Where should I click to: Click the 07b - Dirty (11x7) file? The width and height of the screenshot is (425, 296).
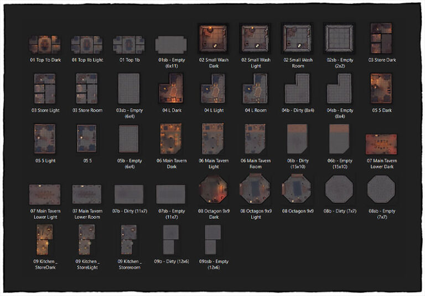tap(129, 194)
